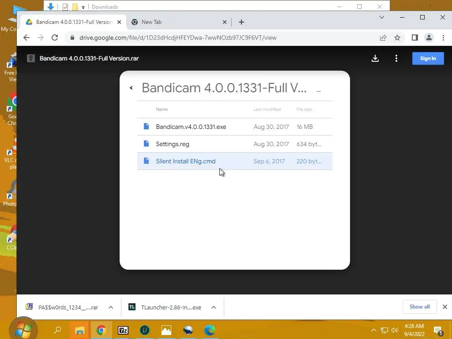Open the Windows Start button
452x339 pixels.
[23, 329]
